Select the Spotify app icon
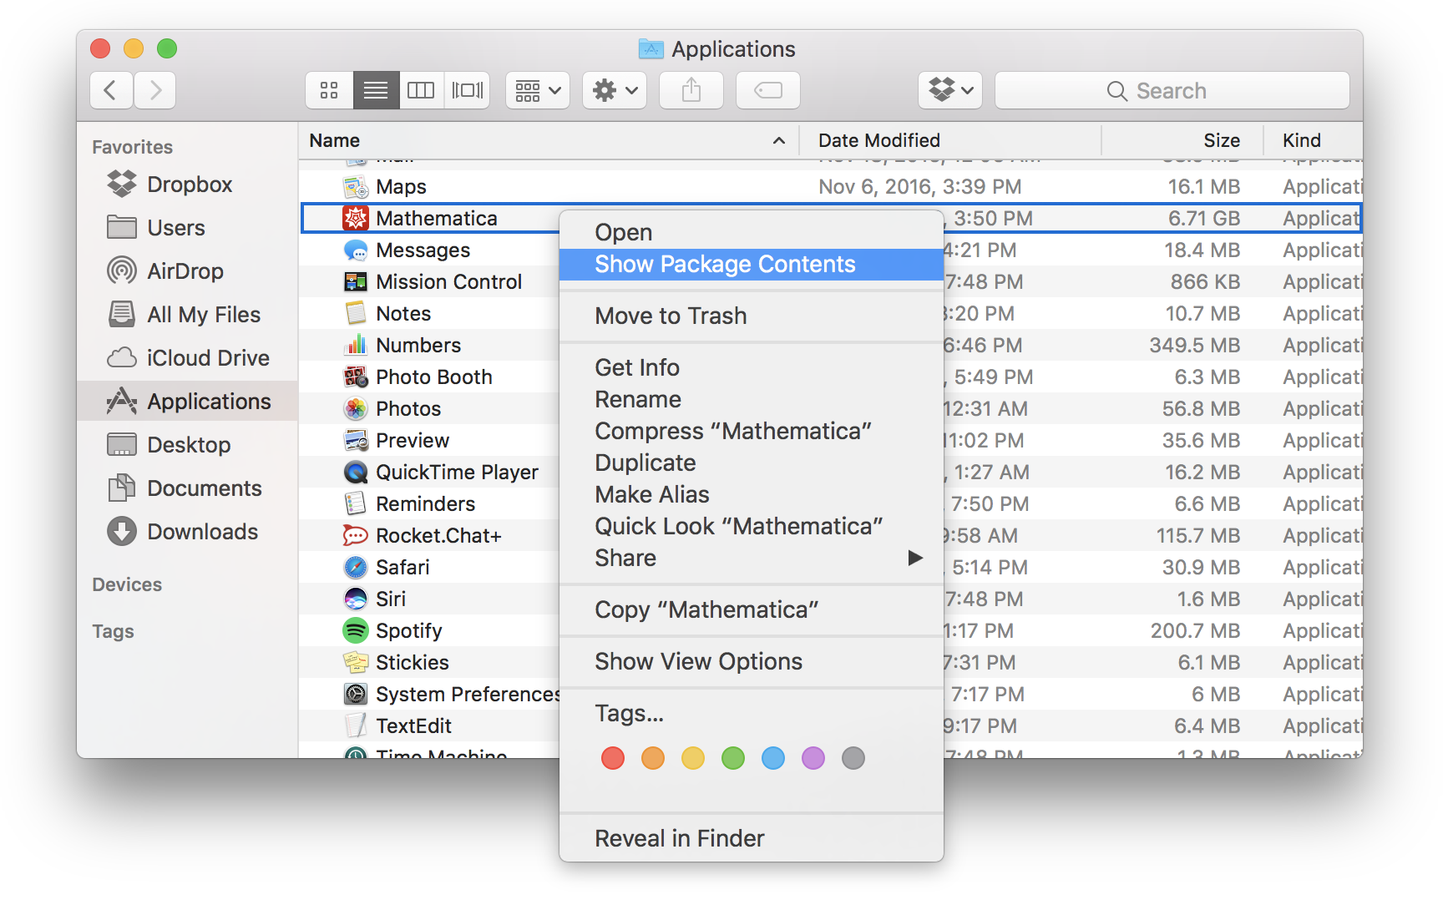Screen dimensions: 1453x905 point(356,630)
